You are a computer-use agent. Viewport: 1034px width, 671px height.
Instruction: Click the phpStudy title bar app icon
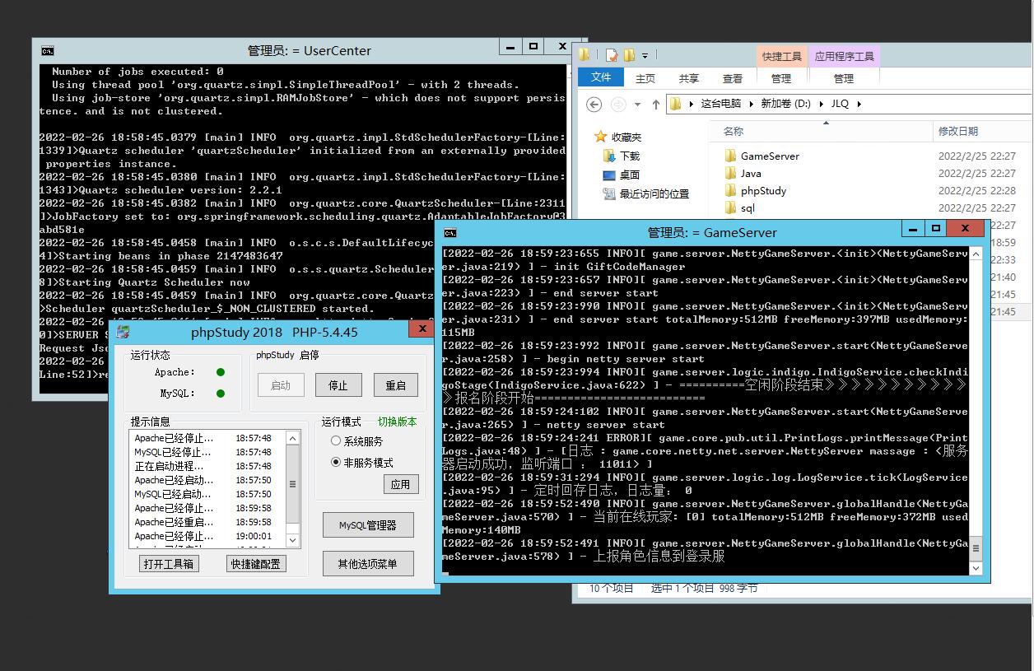(123, 332)
